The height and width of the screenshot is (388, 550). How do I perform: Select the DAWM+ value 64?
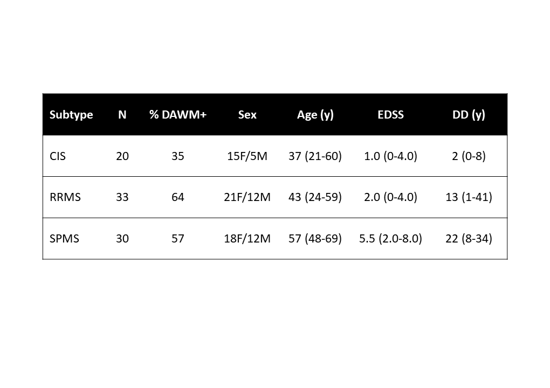[178, 197]
